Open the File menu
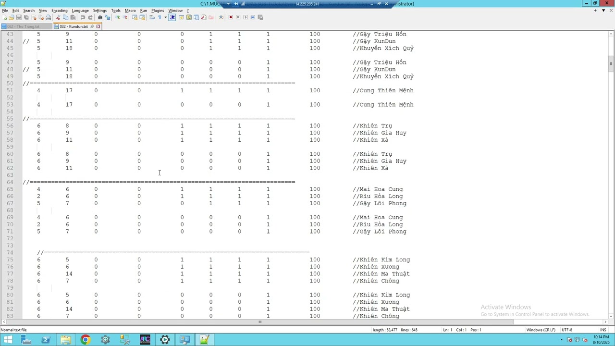Image resolution: width=615 pixels, height=346 pixels. pyautogui.click(x=5, y=11)
